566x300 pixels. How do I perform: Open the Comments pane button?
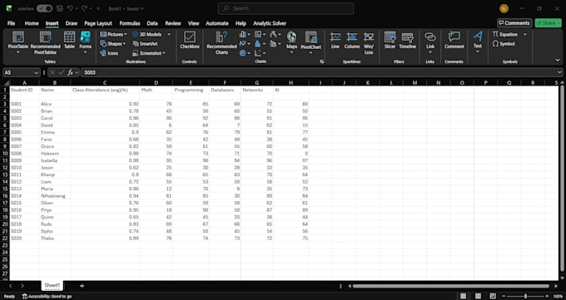point(514,23)
